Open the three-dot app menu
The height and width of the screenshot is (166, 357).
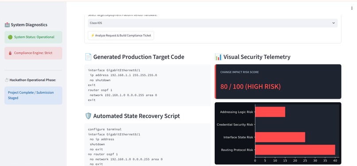coord(352,8)
